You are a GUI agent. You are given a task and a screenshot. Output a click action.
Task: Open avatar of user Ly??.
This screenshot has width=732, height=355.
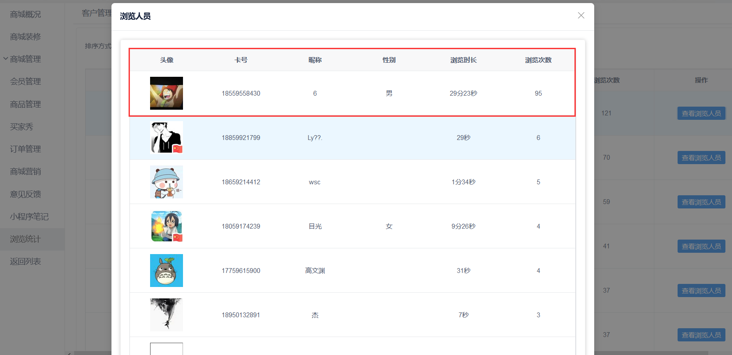click(166, 137)
